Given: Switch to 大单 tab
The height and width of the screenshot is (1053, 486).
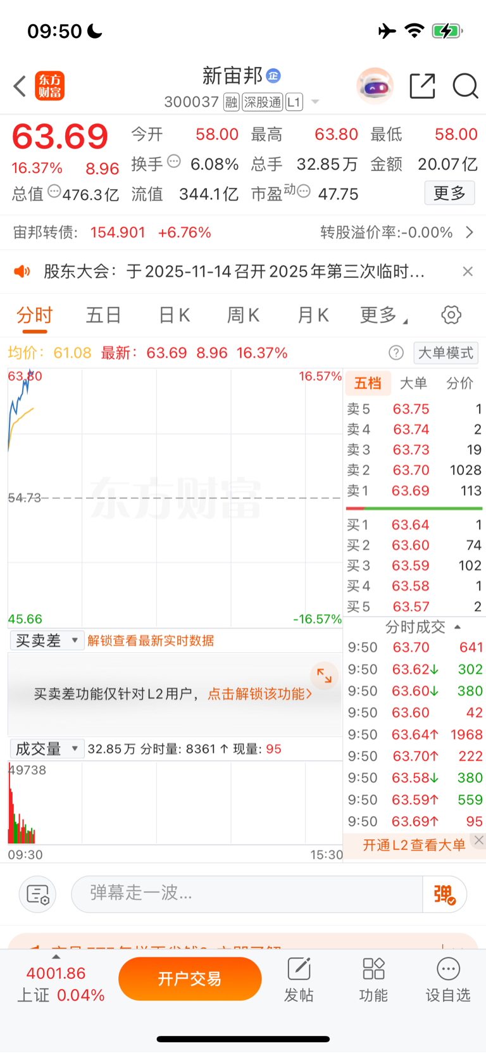Looking at the screenshot, I should click(x=414, y=383).
